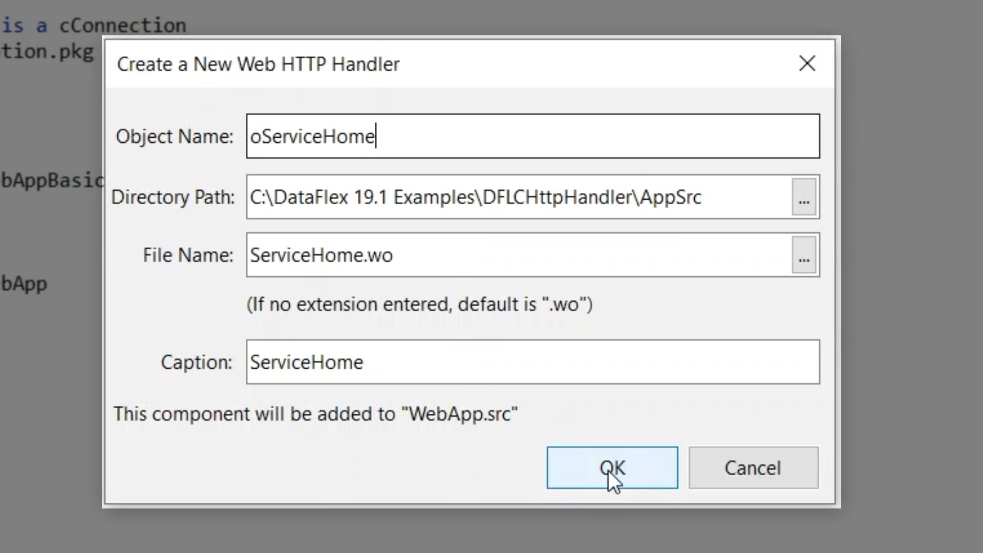
Task: Focus the Object Name text field
Action: [x=532, y=136]
